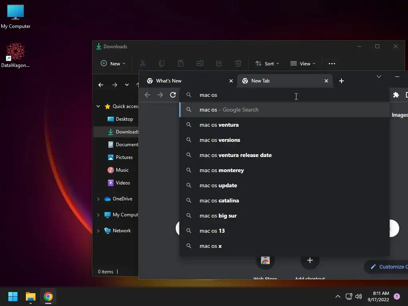Select the 'mac os versions' suggestion
408x306 pixels.
point(284,140)
